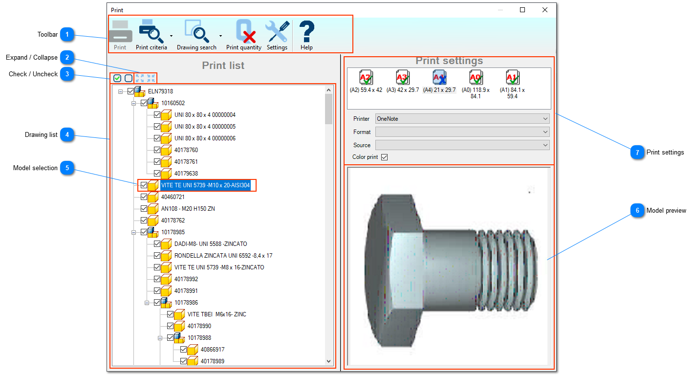Click the drawing list scrollbar down arrow
694x376 pixels.
329,361
